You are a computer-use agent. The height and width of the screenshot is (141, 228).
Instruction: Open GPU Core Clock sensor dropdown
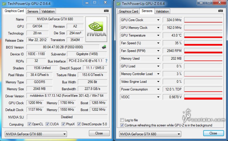(158, 20)
